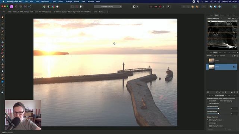Screen dimensions: 239x134
Task: Open the Adjustments icon below layers
Action: [220, 92]
